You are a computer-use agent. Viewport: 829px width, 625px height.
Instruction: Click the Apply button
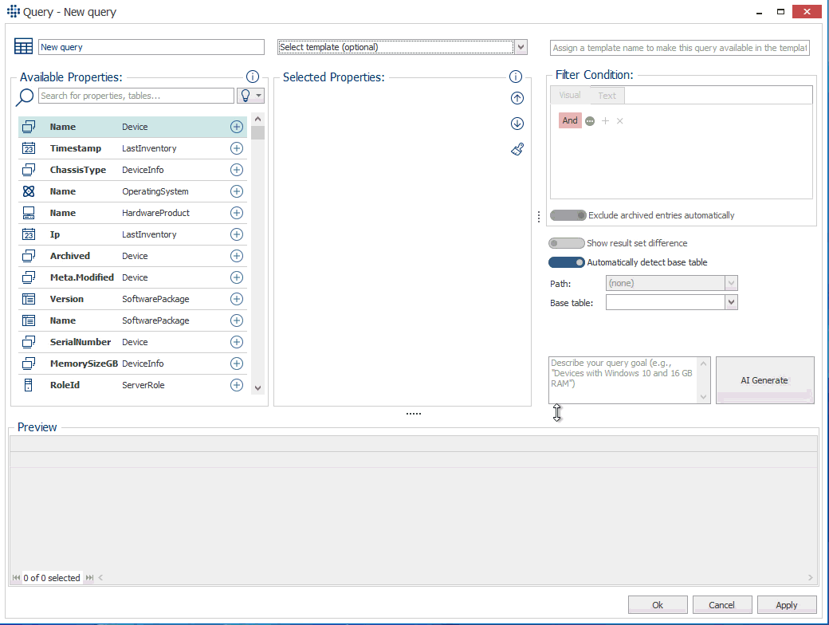(x=786, y=605)
